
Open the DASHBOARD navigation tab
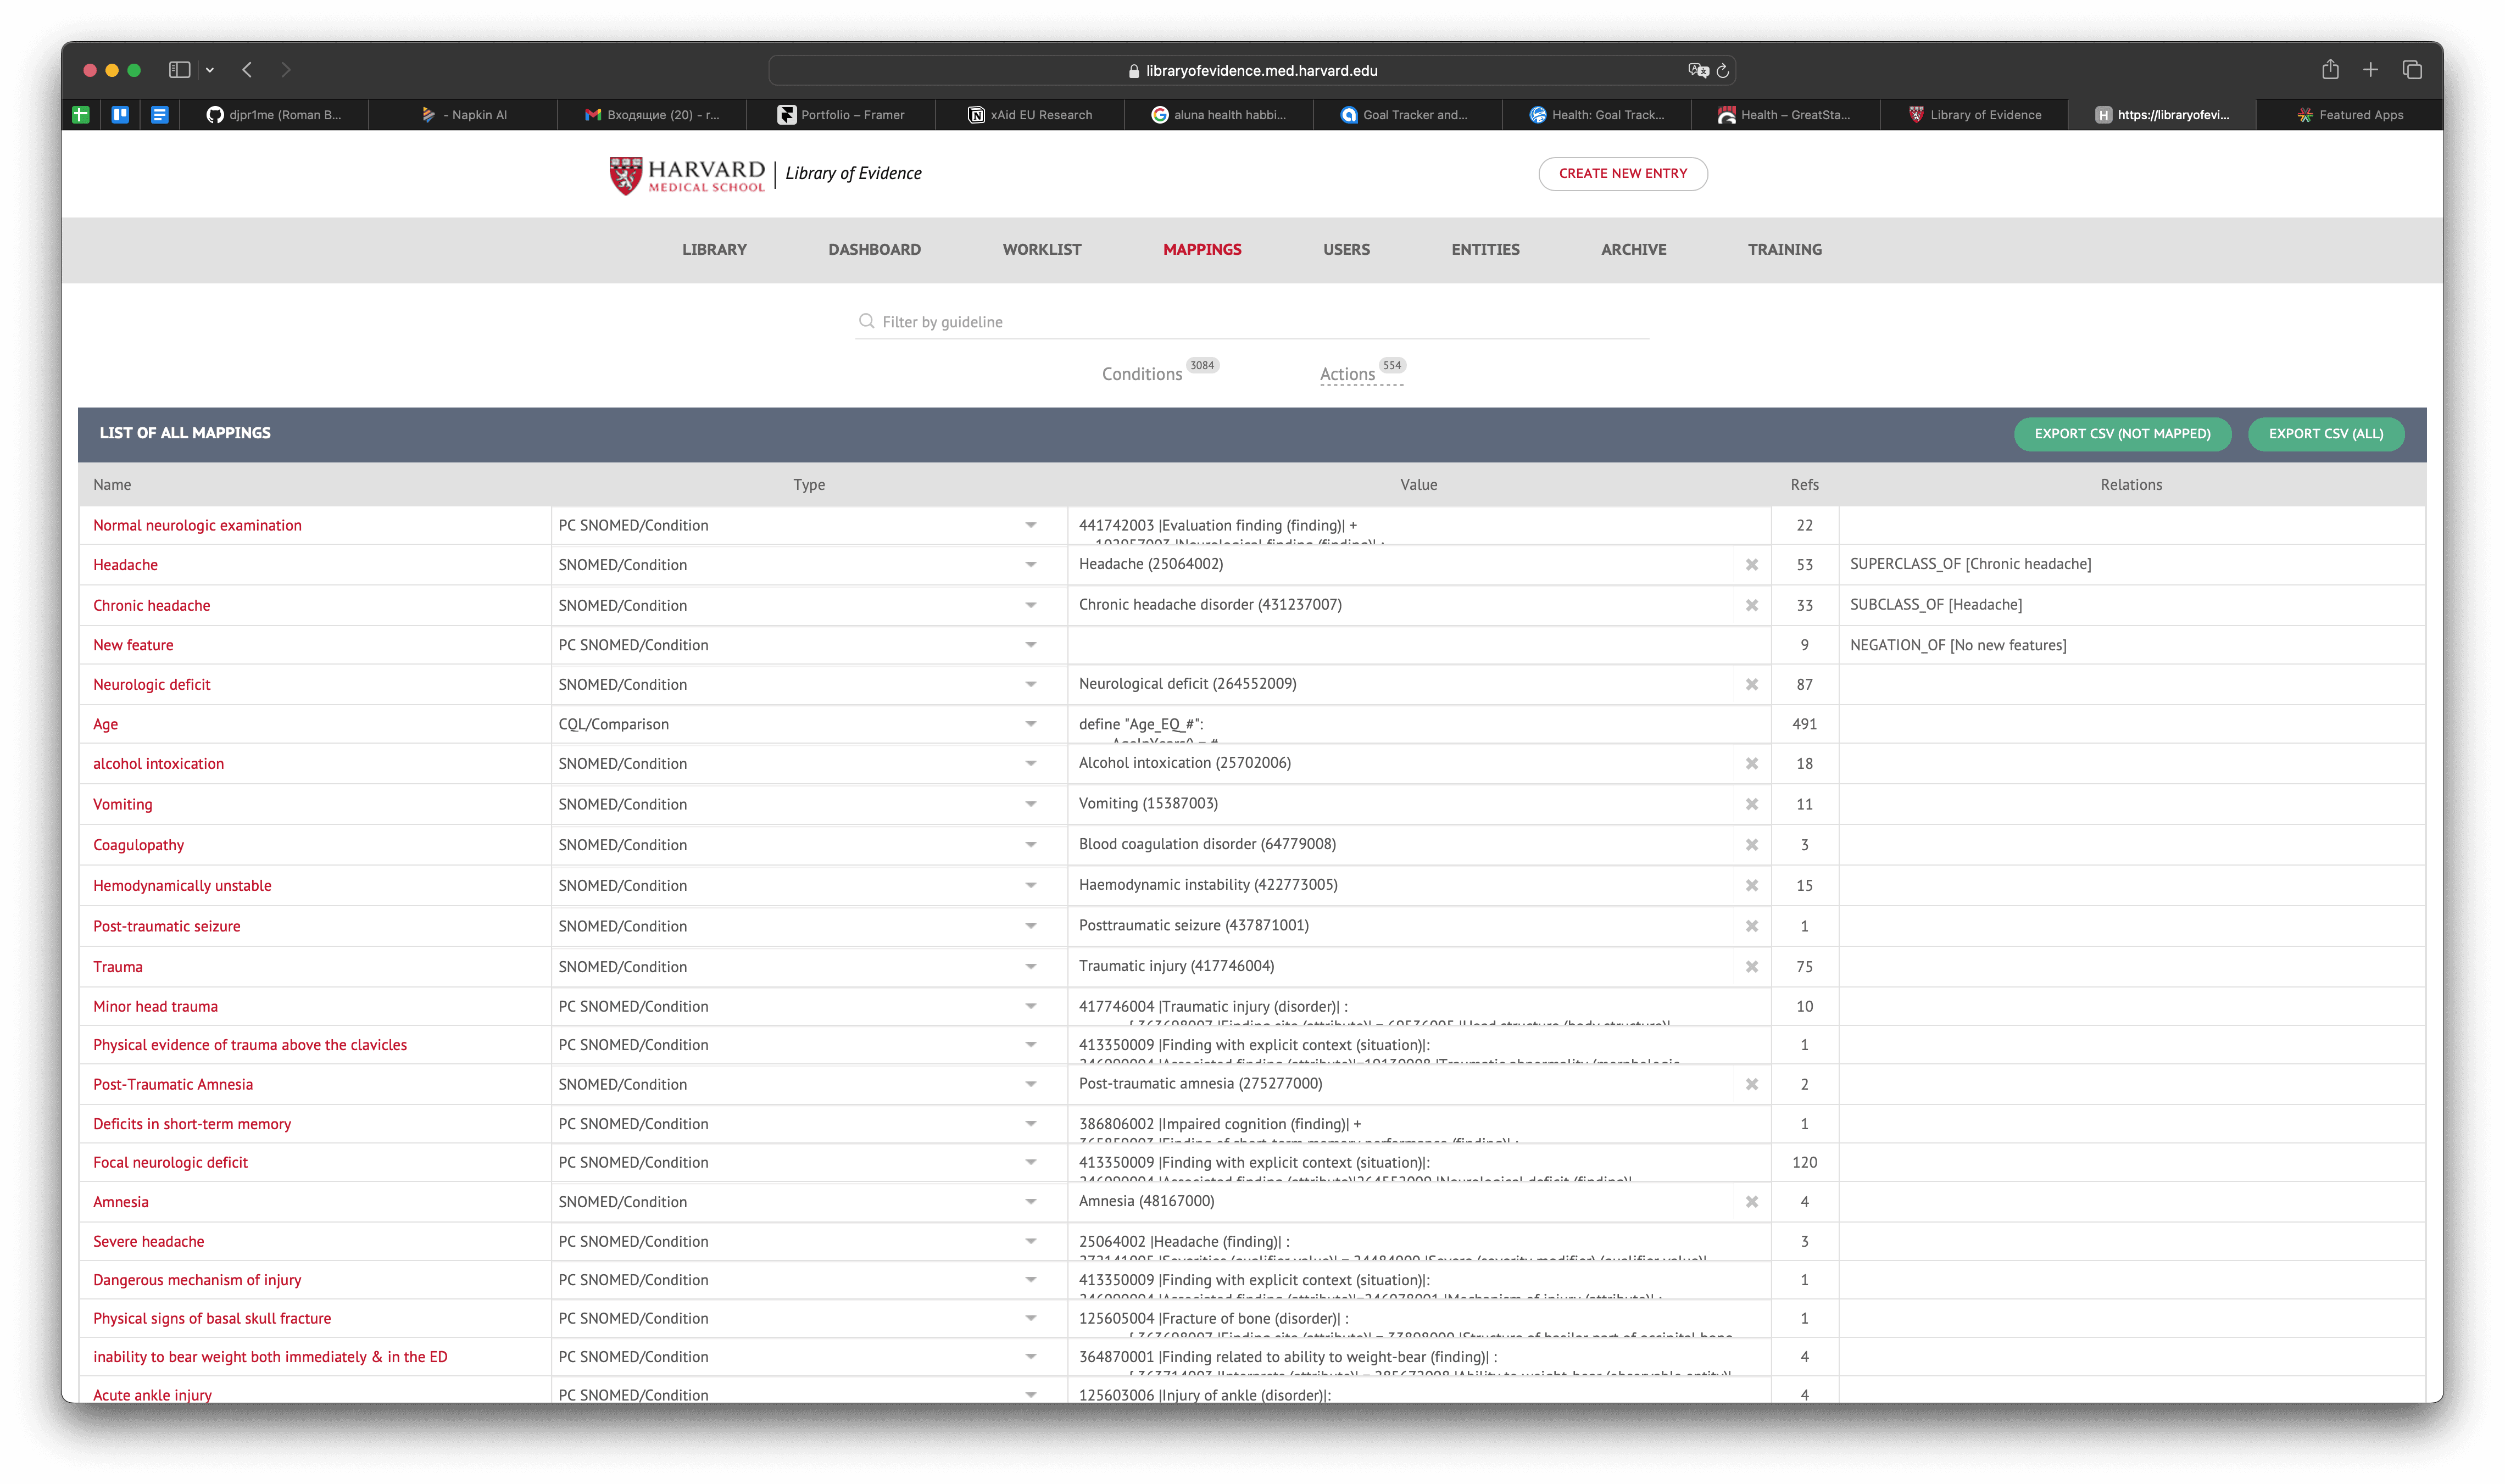click(874, 250)
